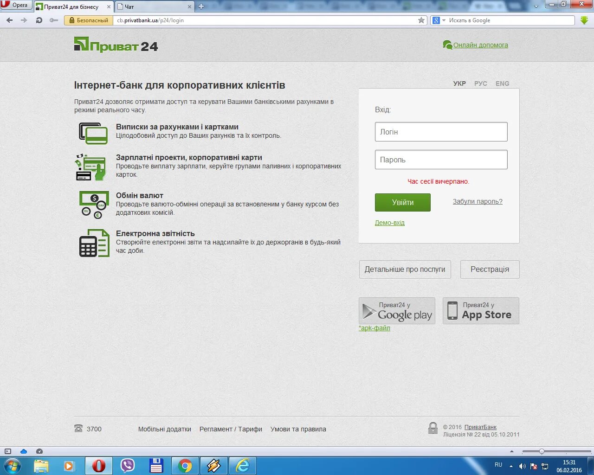The width and height of the screenshot is (594, 475).
Task: Click the Безопасный security badge
Action: coord(89,20)
